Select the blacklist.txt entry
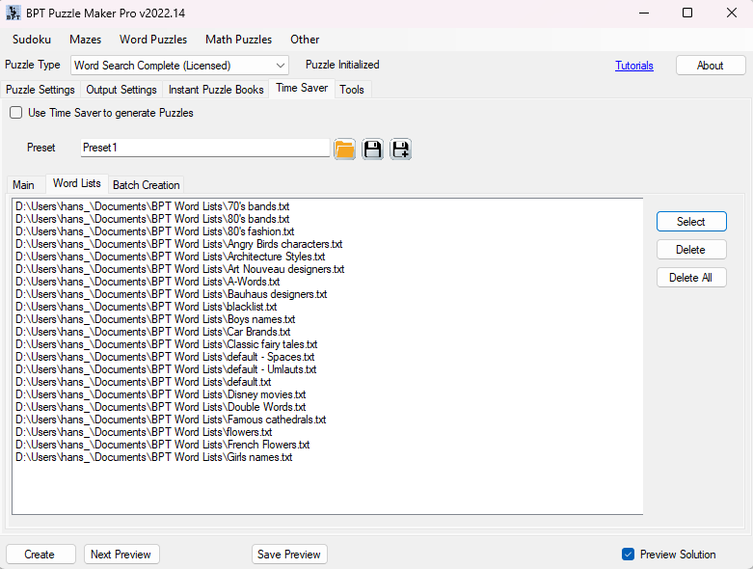 pos(146,307)
